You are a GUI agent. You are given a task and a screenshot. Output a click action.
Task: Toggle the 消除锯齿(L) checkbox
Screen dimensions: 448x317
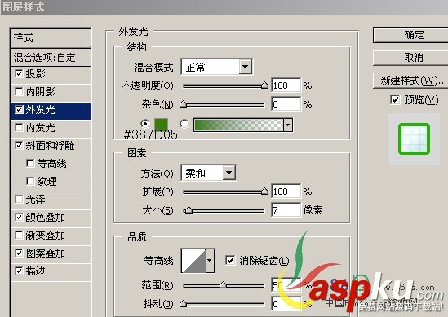(230, 260)
